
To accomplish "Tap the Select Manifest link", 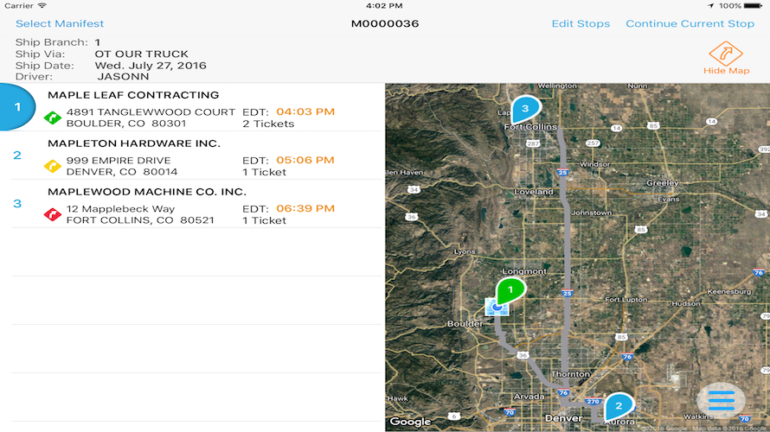I will (60, 23).
